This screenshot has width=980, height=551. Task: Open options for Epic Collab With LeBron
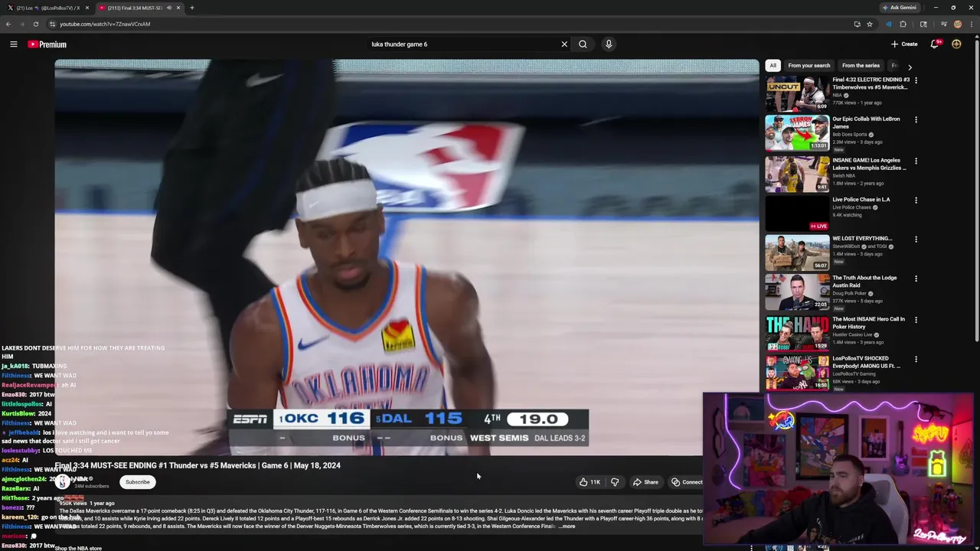point(916,120)
